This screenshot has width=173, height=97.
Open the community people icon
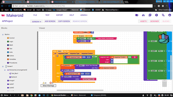143,15
